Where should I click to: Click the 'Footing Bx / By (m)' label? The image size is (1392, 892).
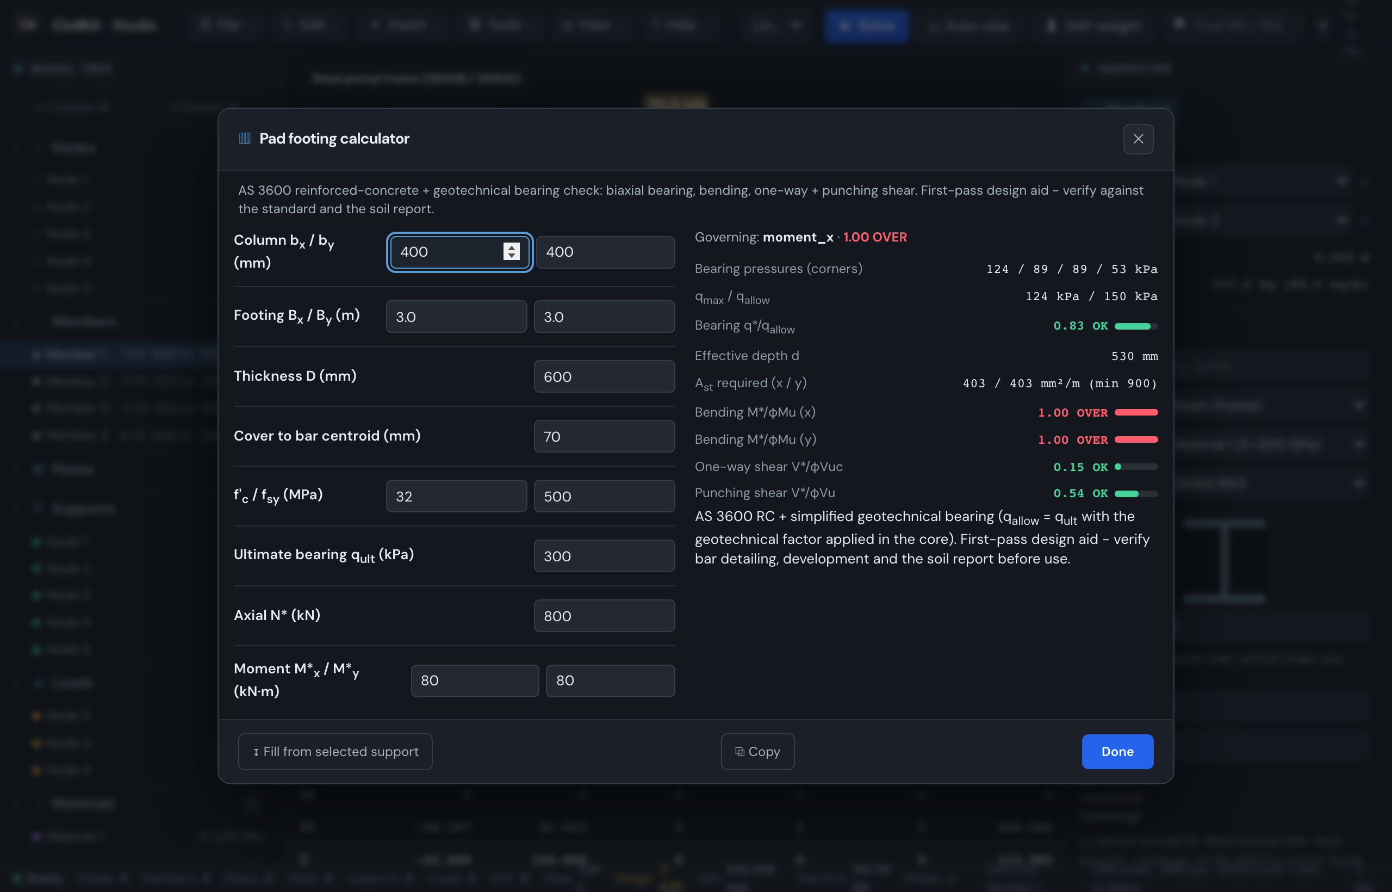296,316
